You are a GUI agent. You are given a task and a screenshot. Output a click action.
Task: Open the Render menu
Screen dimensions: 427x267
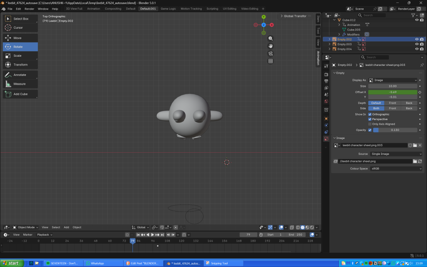(x=29, y=9)
